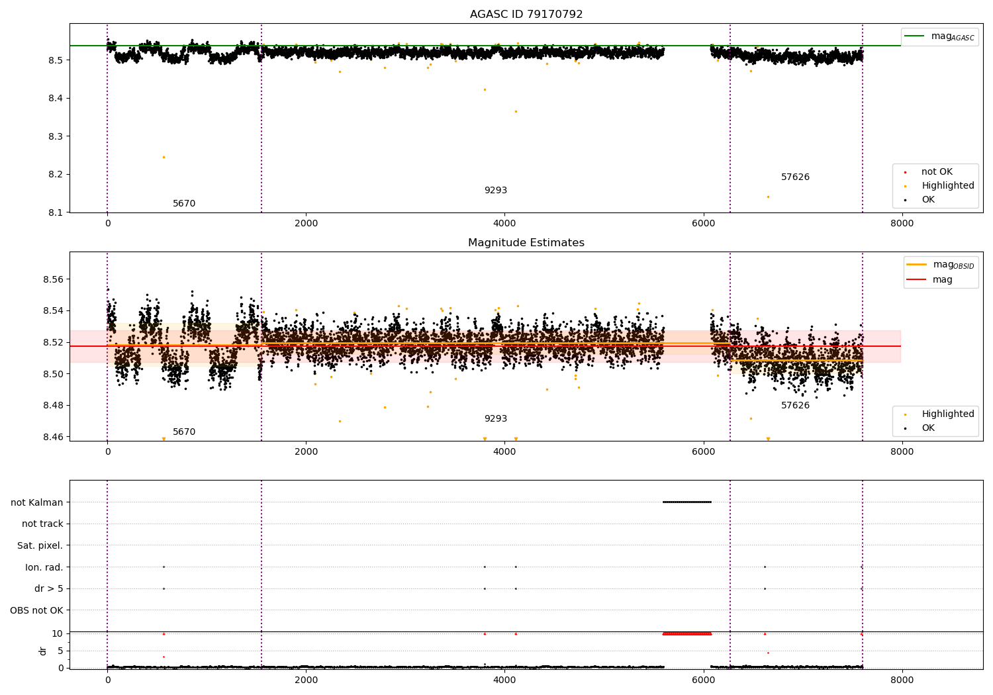993x695 pixels.
Task: Click the red 'not OK' legend marker
Action: point(905,172)
